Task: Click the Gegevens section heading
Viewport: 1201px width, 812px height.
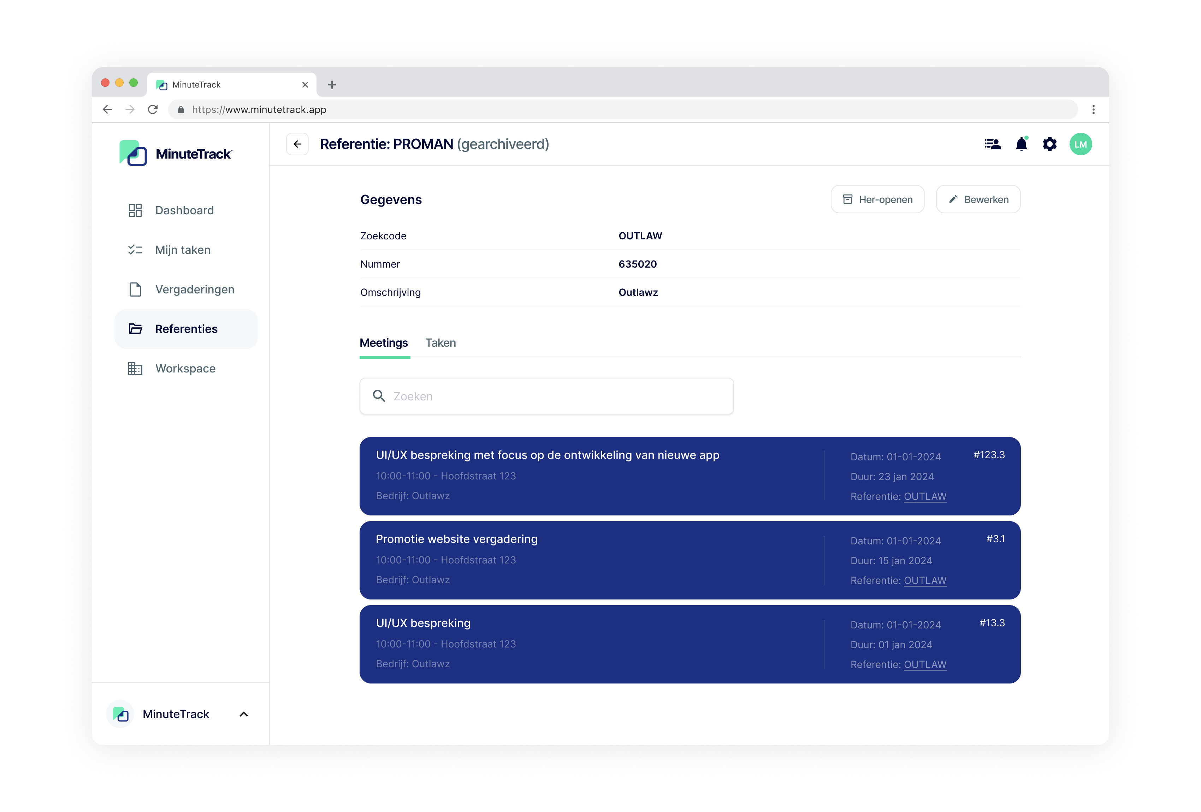Action: [391, 200]
